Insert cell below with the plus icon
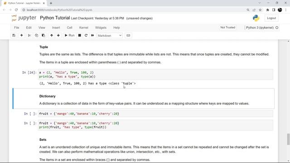 (21, 35)
